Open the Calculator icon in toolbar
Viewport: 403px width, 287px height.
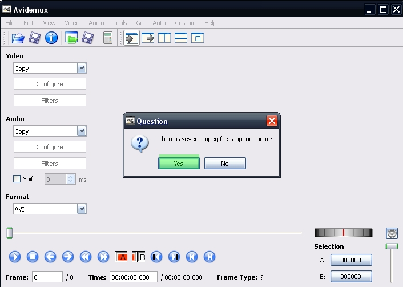point(108,38)
